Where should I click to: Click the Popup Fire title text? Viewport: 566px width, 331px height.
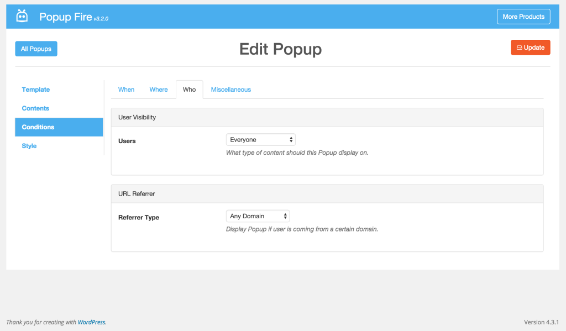point(65,17)
